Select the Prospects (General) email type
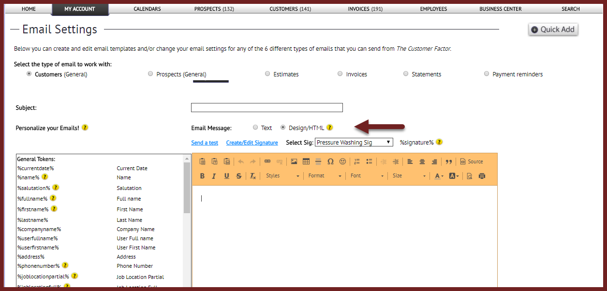Viewport: 607px width, 291px height. pyautogui.click(x=150, y=74)
